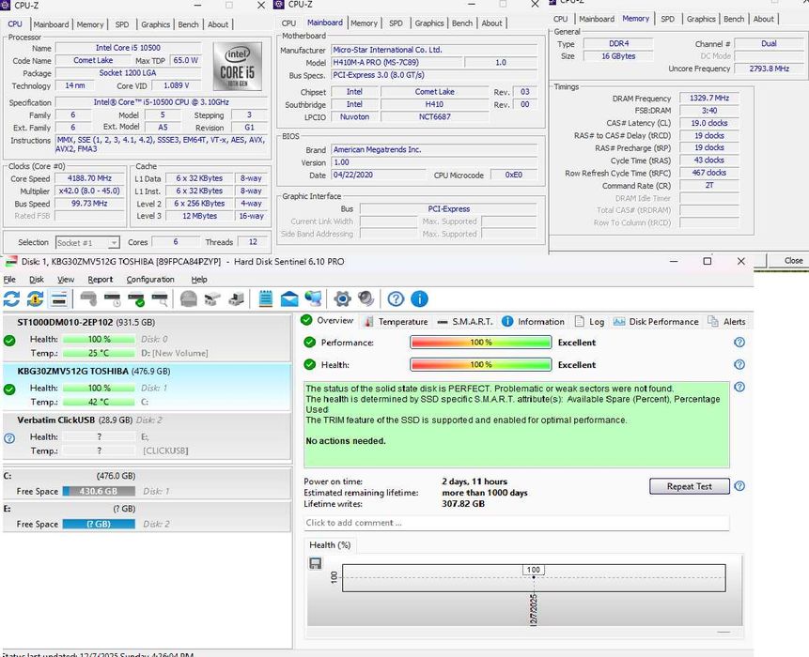Click the speaker sound toolbar icon
The image size is (809, 657).
(366, 298)
